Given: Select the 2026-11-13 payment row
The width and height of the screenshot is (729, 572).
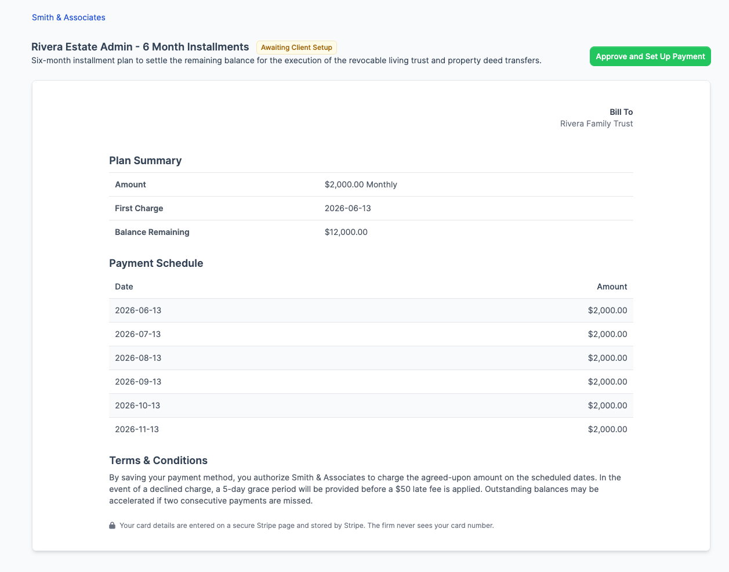Looking at the screenshot, I should (371, 429).
